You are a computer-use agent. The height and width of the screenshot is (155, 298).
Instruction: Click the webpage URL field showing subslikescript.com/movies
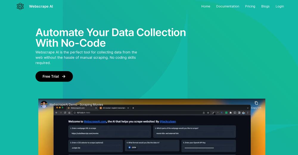110,133
